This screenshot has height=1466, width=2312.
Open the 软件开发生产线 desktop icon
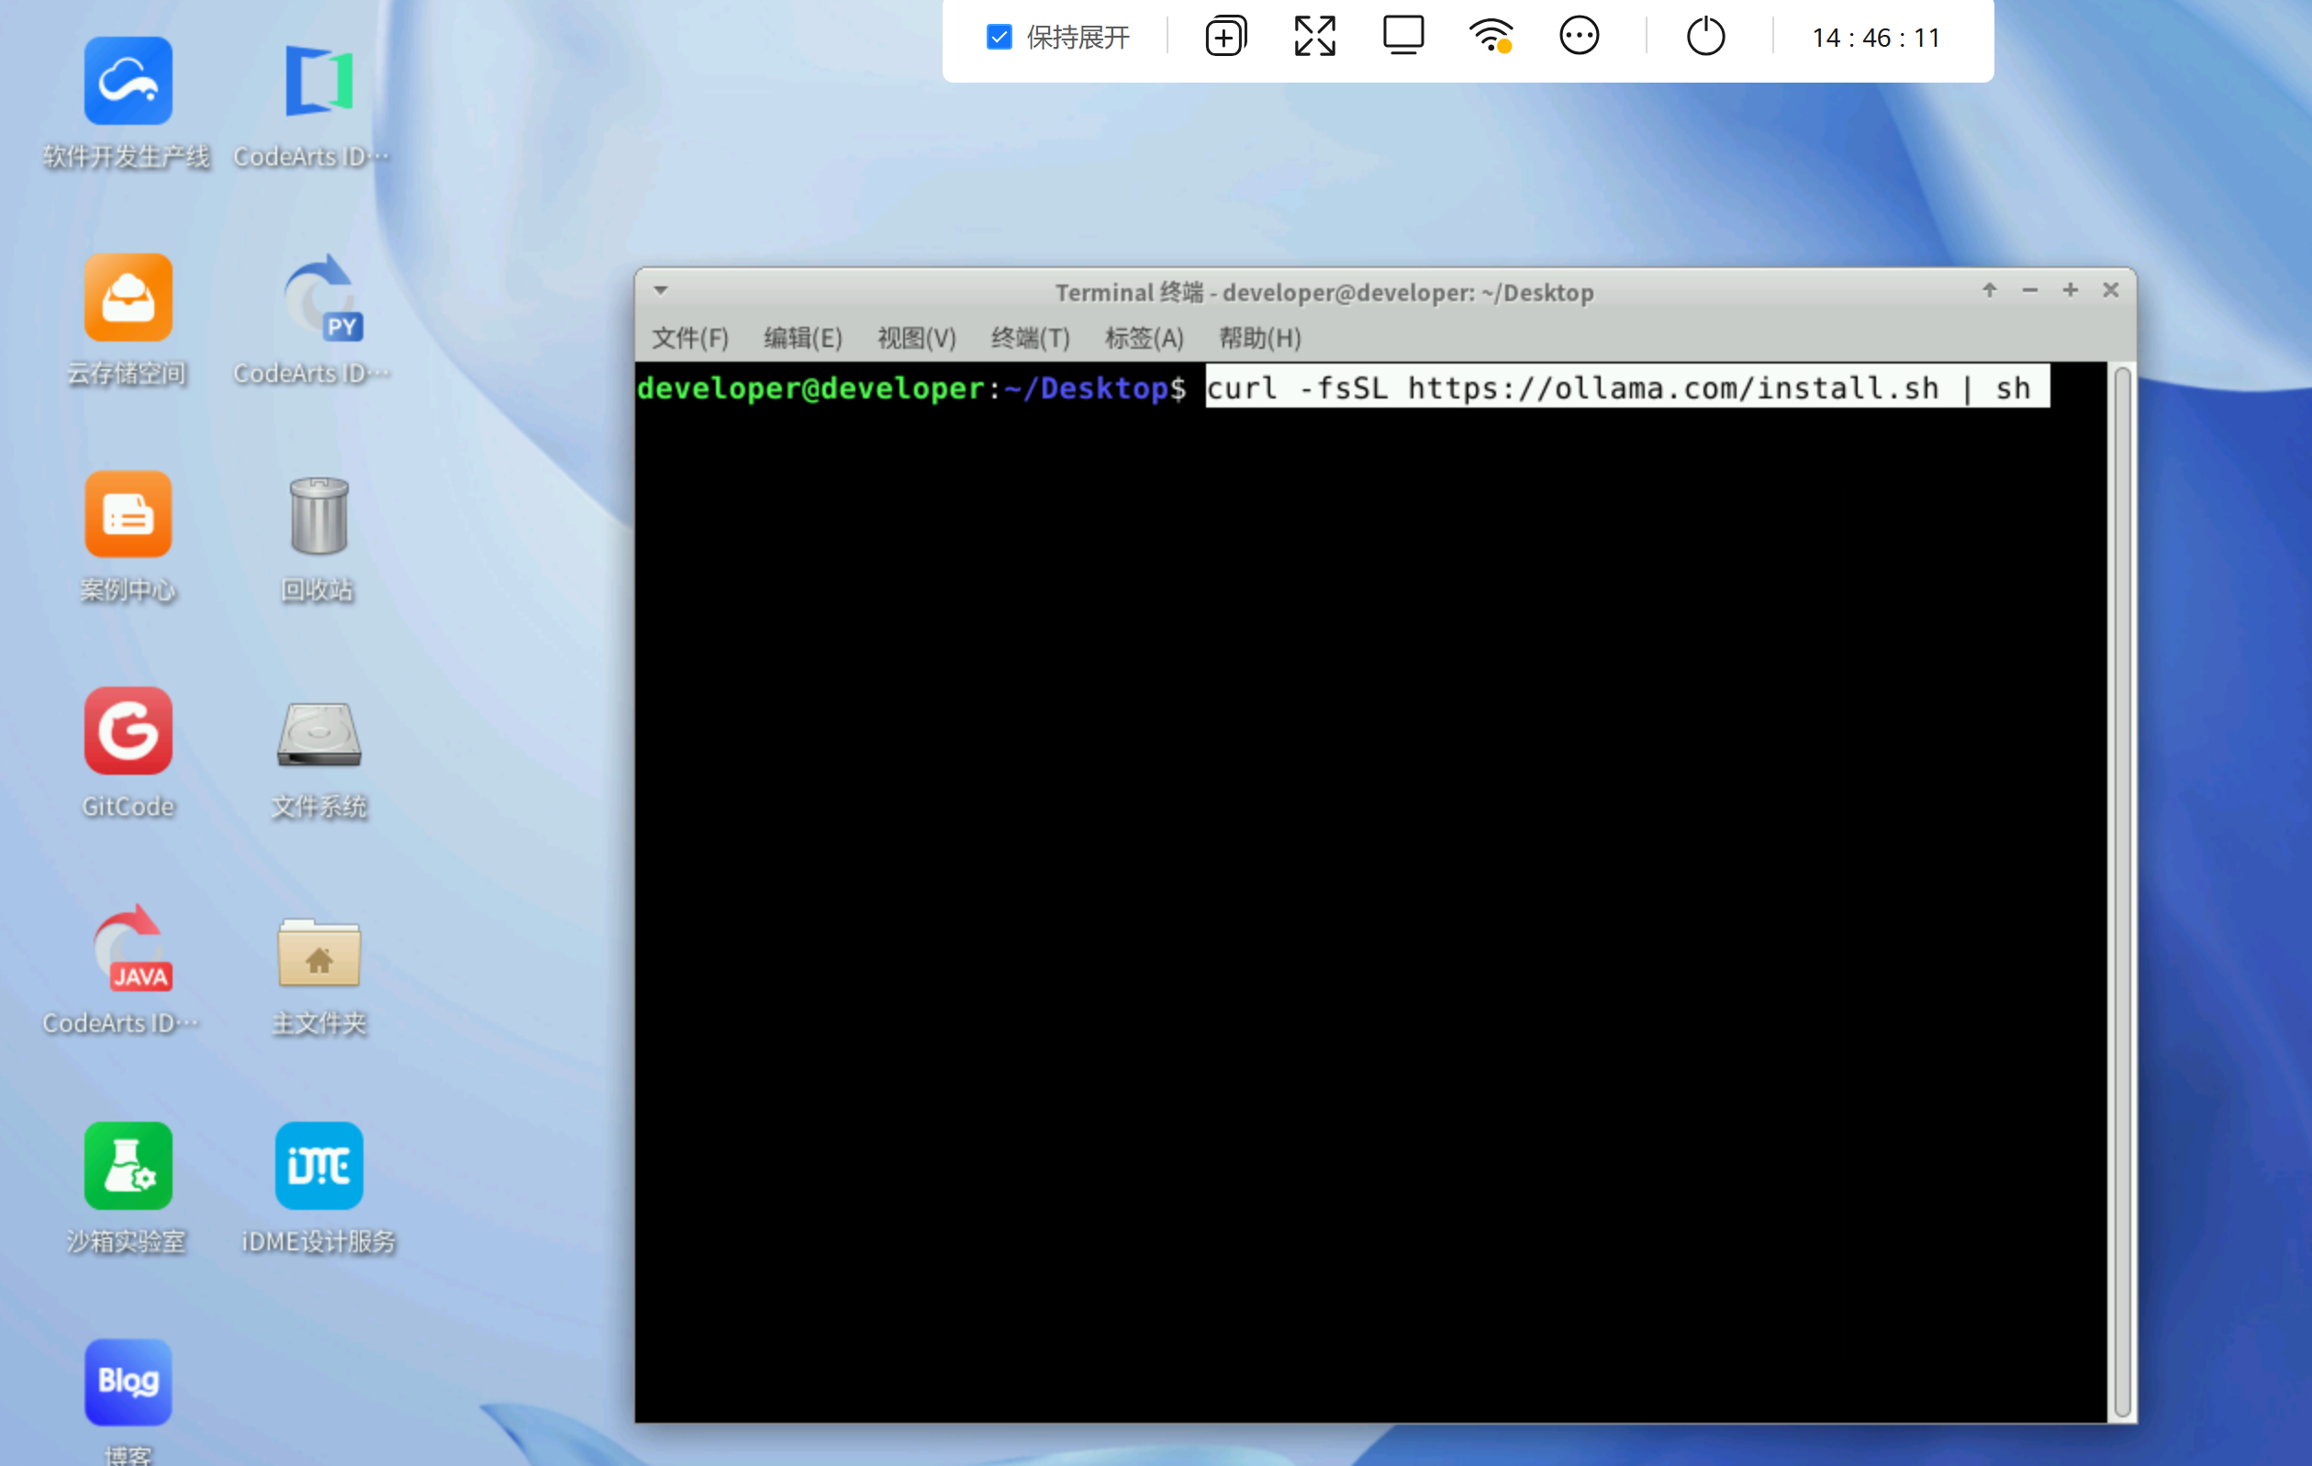tap(128, 82)
